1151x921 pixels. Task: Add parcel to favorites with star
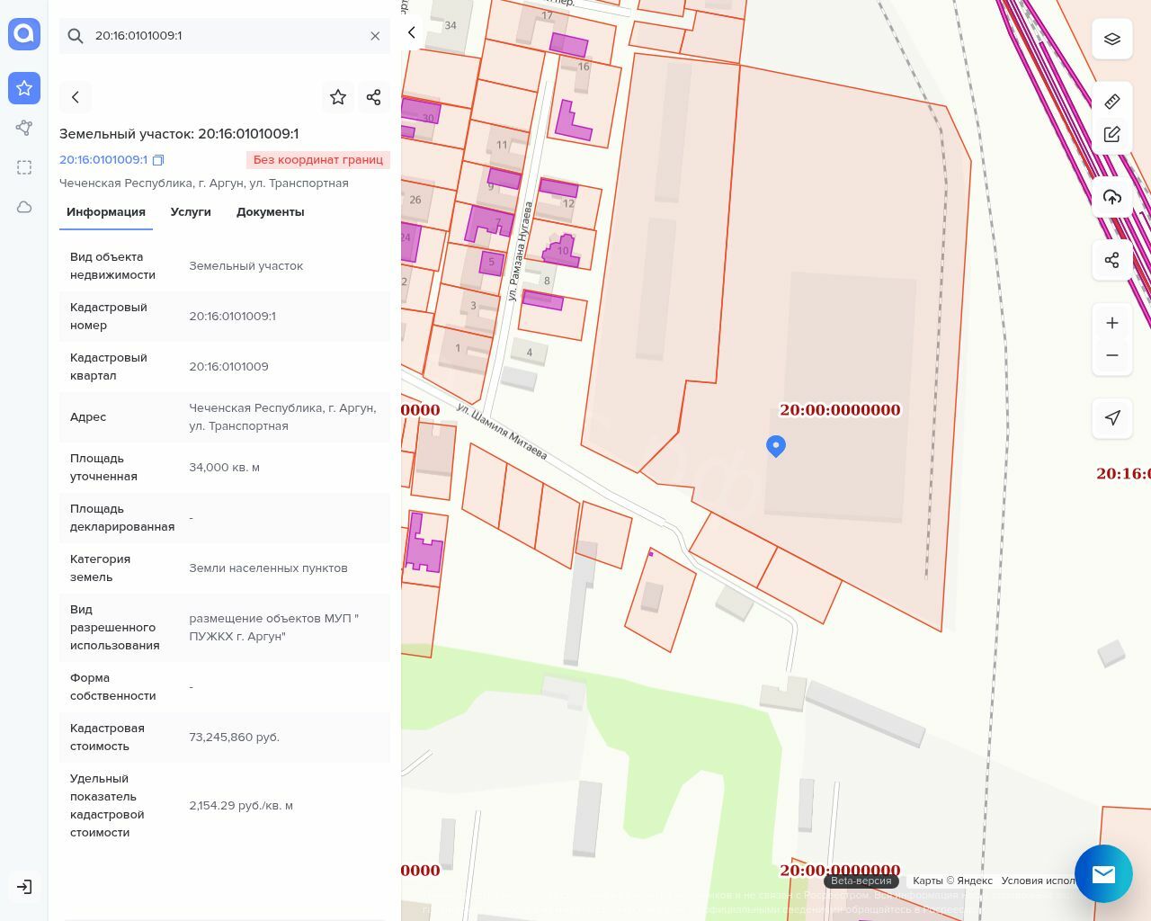(x=338, y=97)
